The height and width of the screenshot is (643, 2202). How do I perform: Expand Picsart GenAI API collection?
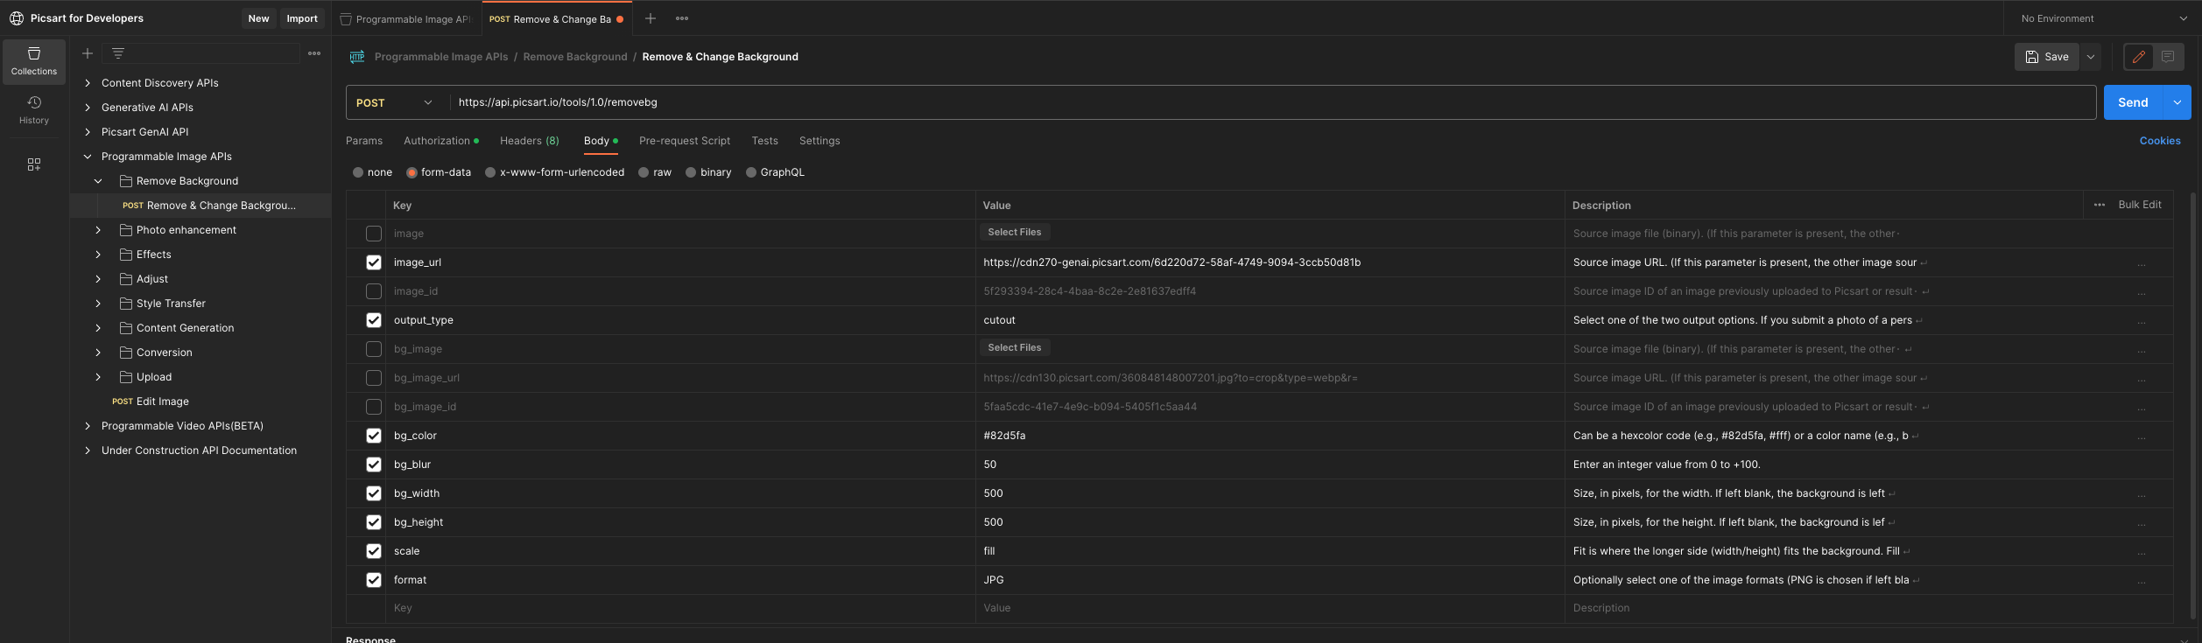coord(88,132)
